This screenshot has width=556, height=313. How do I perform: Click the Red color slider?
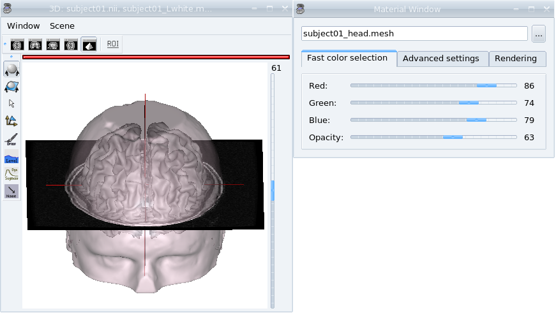pyautogui.click(x=433, y=85)
